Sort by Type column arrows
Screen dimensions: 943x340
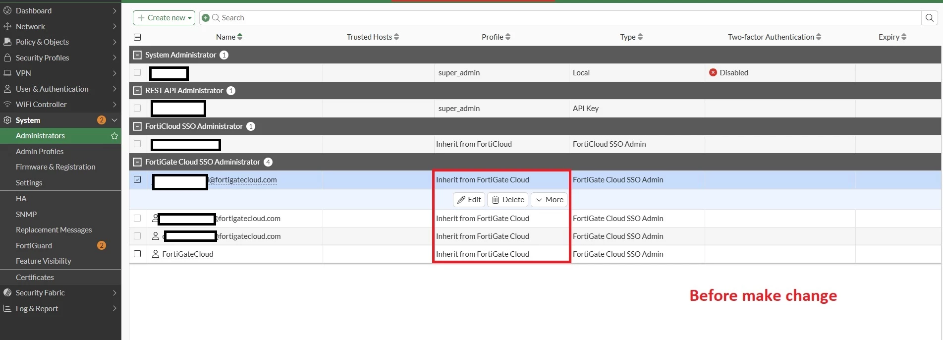click(640, 37)
